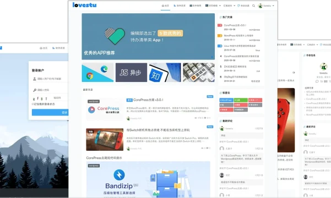This screenshot has height=198, width=331.
Task: Click the username field in login window
Action: tap(51, 79)
